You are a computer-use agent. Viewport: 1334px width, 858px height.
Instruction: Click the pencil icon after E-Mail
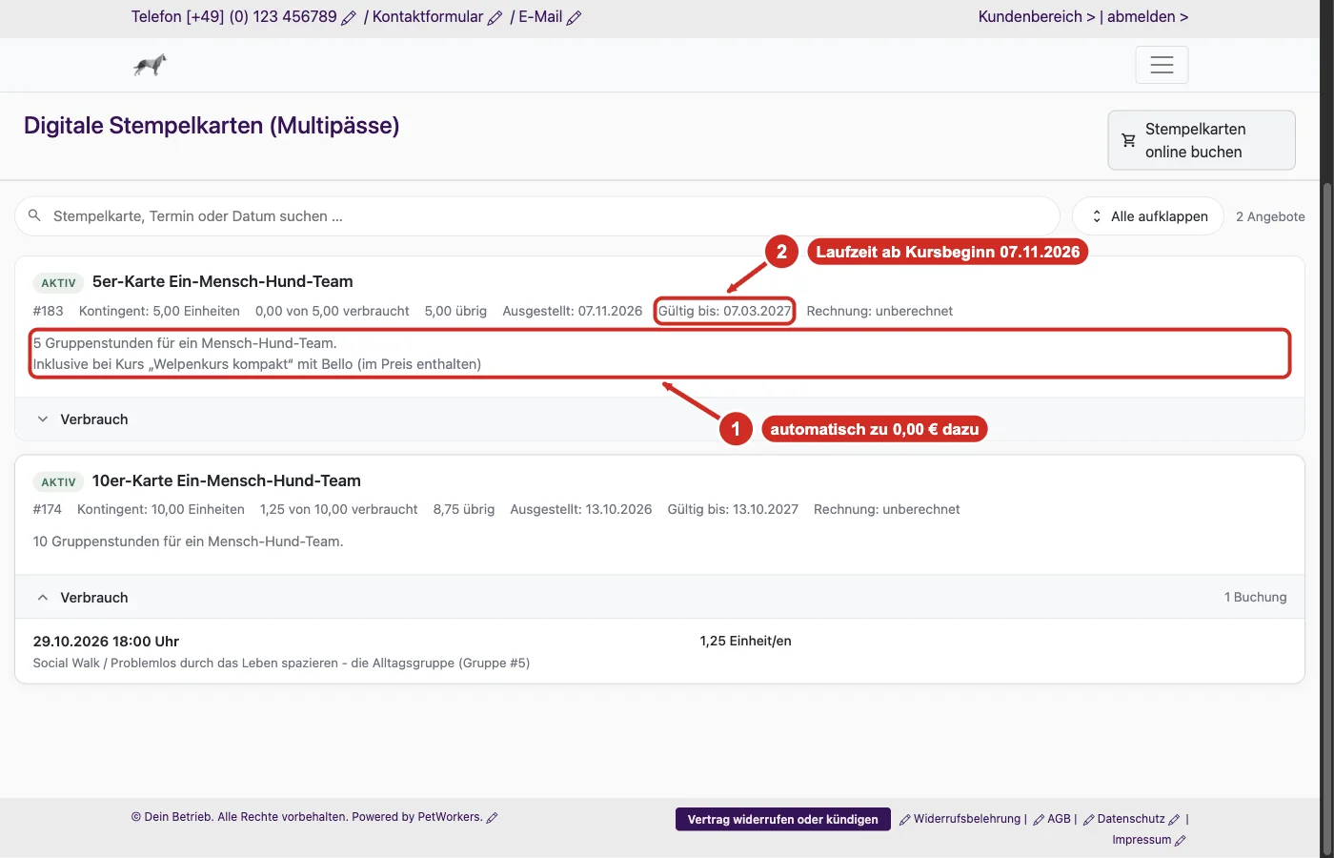[574, 18]
